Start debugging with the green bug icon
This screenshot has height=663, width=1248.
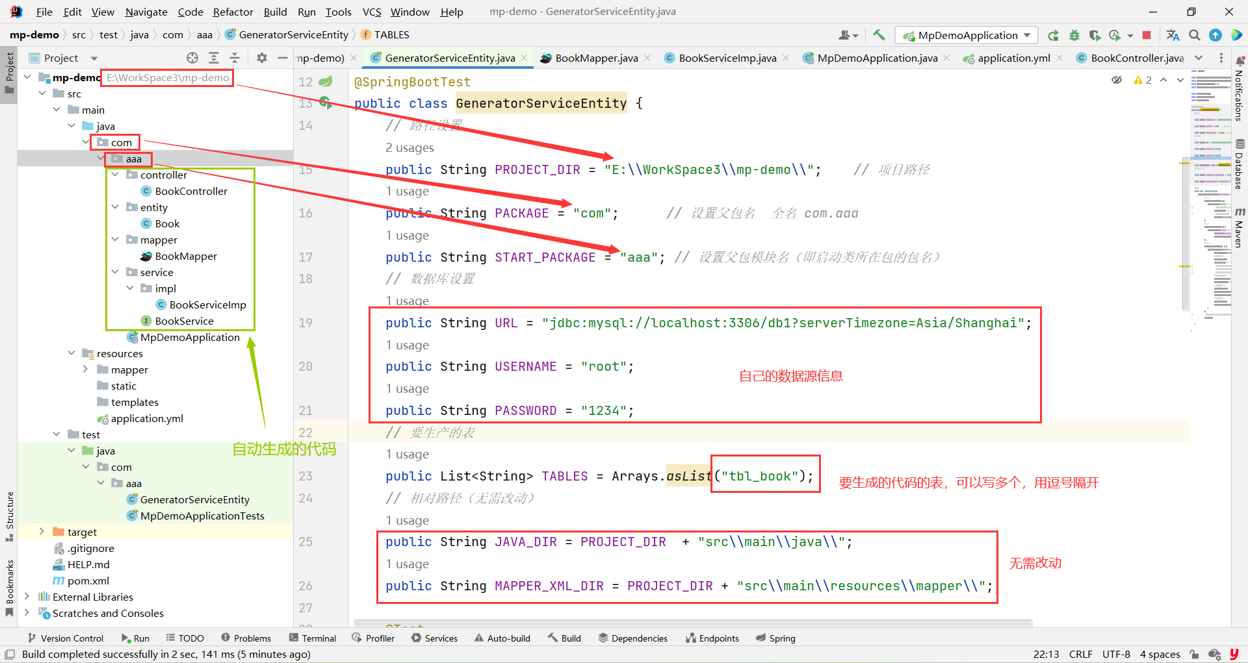click(1074, 35)
